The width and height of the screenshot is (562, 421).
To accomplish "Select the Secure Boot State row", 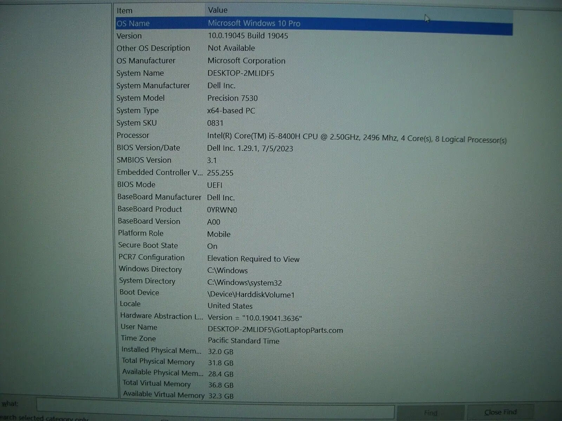I will pyautogui.click(x=314, y=246).
